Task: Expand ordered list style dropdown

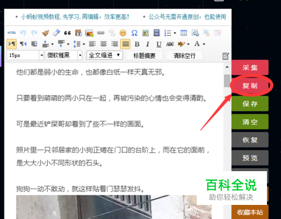Action: [x=175, y=33]
